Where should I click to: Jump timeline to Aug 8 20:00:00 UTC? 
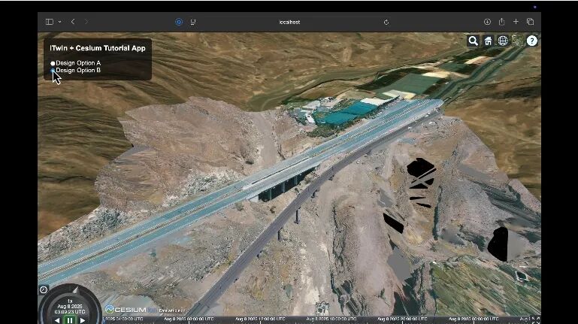point(403,319)
